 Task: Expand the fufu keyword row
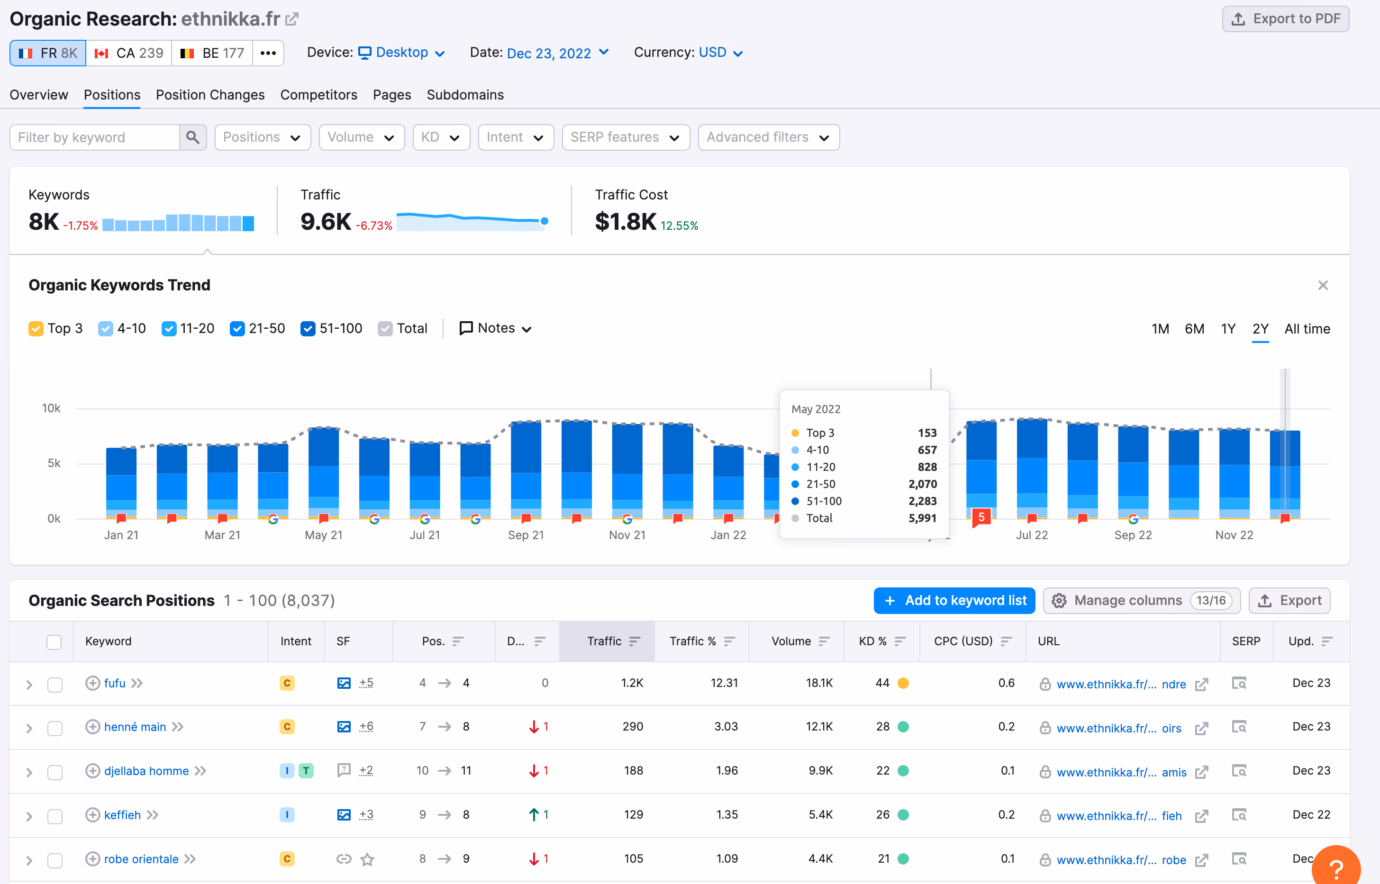29,684
